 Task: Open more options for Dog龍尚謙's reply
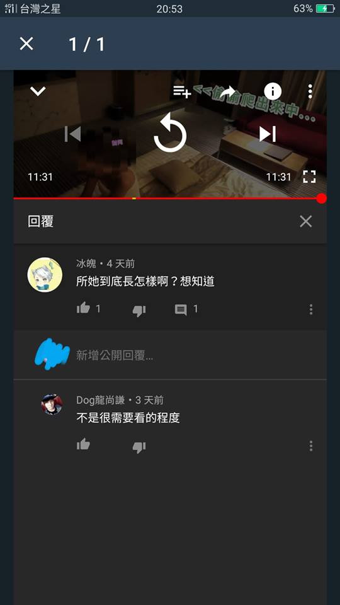click(x=310, y=446)
